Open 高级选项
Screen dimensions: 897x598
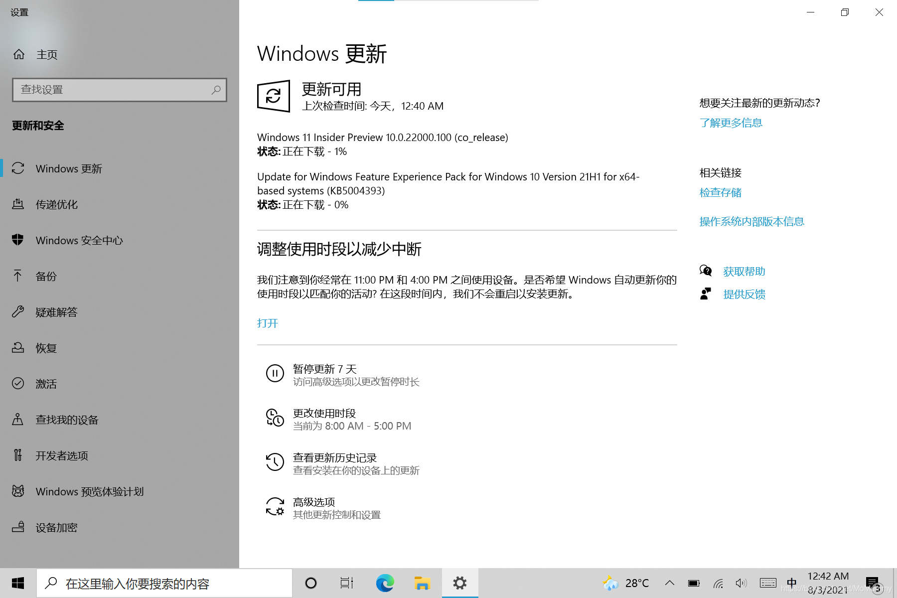[x=324, y=508]
